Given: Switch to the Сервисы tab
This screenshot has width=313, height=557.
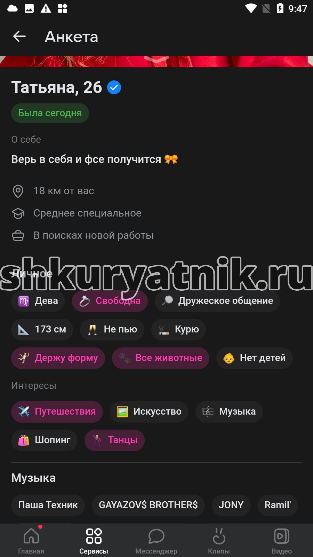Looking at the screenshot, I should coord(94,541).
